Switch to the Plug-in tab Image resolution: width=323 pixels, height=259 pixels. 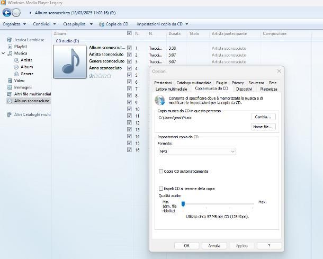coord(221,83)
